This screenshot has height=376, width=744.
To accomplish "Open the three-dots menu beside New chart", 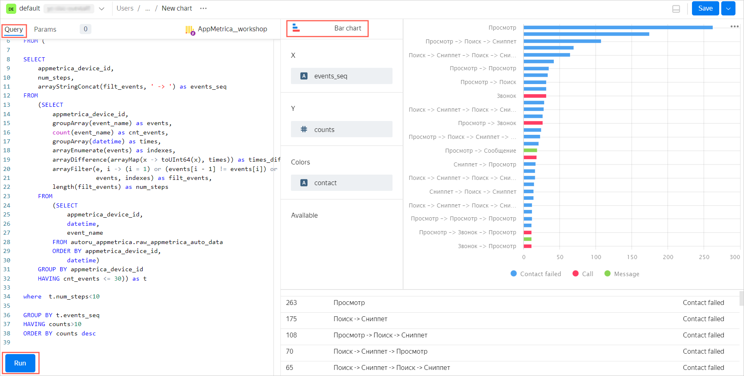I will click(x=204, y=9).
